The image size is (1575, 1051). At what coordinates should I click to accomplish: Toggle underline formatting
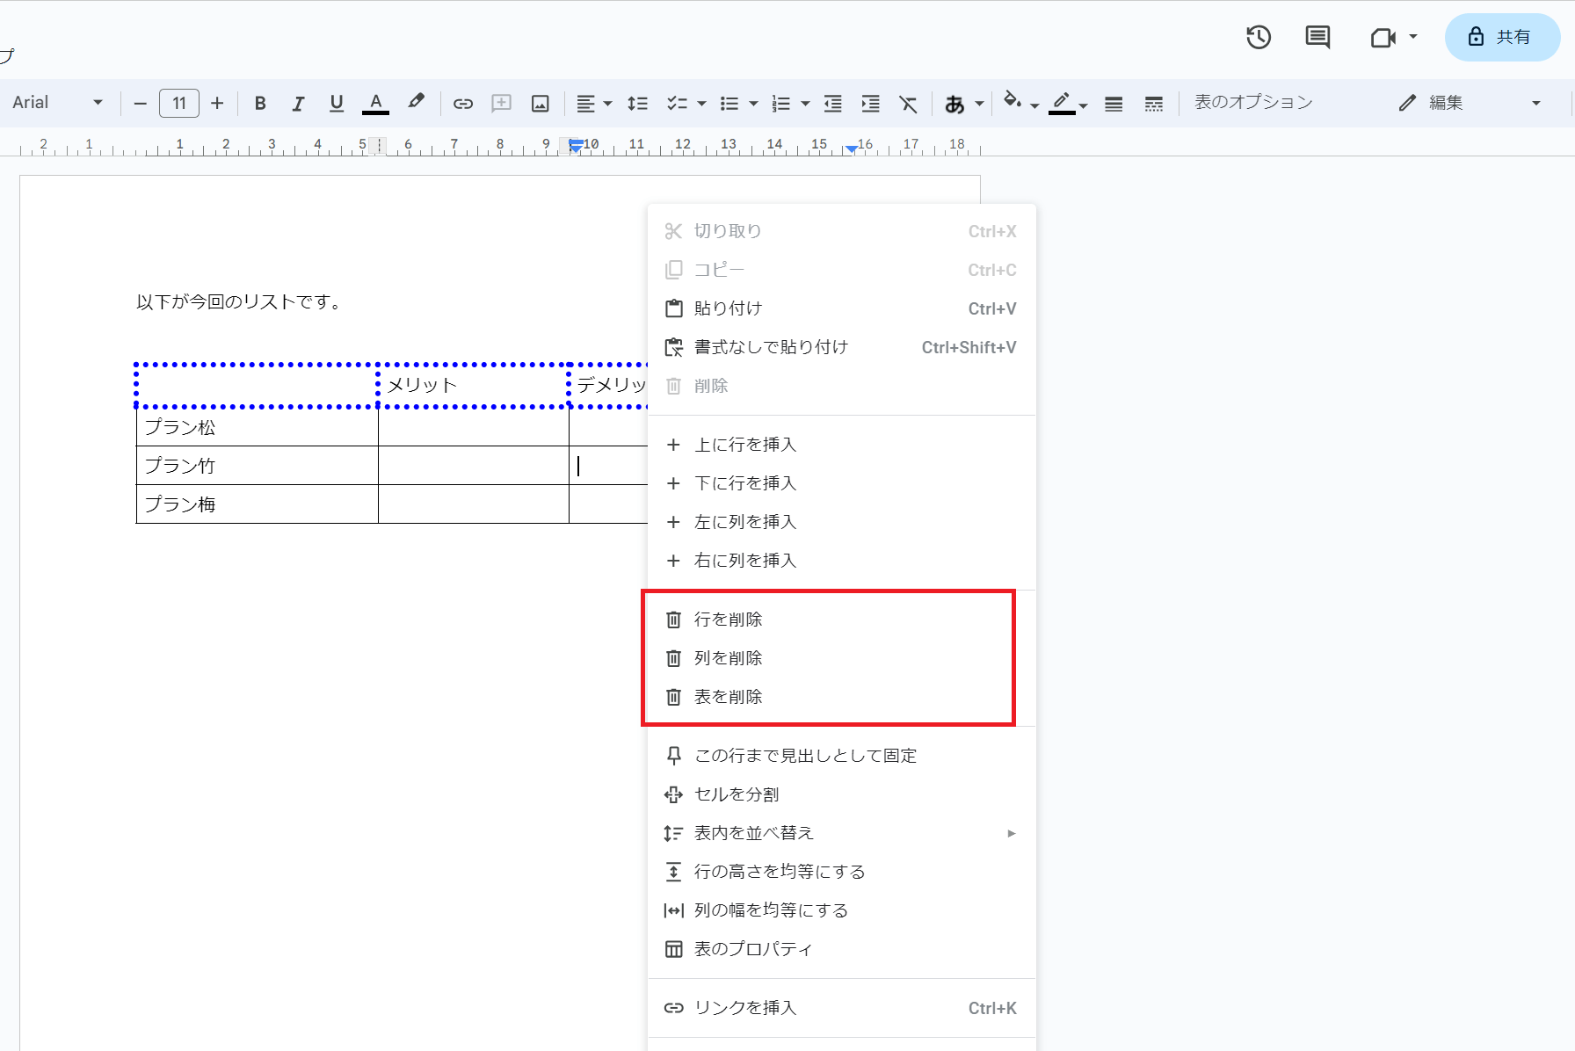coord(336,104)
